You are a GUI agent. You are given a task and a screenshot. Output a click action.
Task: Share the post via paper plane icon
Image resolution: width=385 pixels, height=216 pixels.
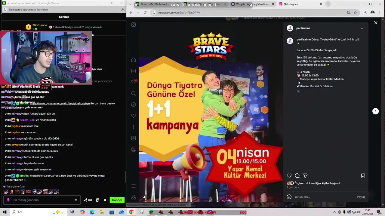pyautogui.click(x=305, y=175)
